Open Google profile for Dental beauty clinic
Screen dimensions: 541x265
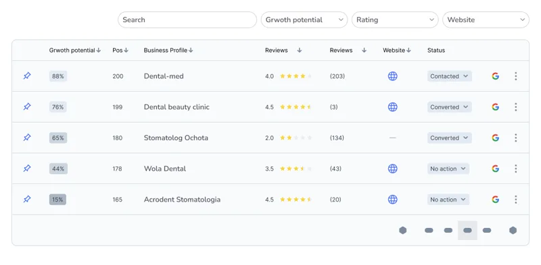[496, 107]
